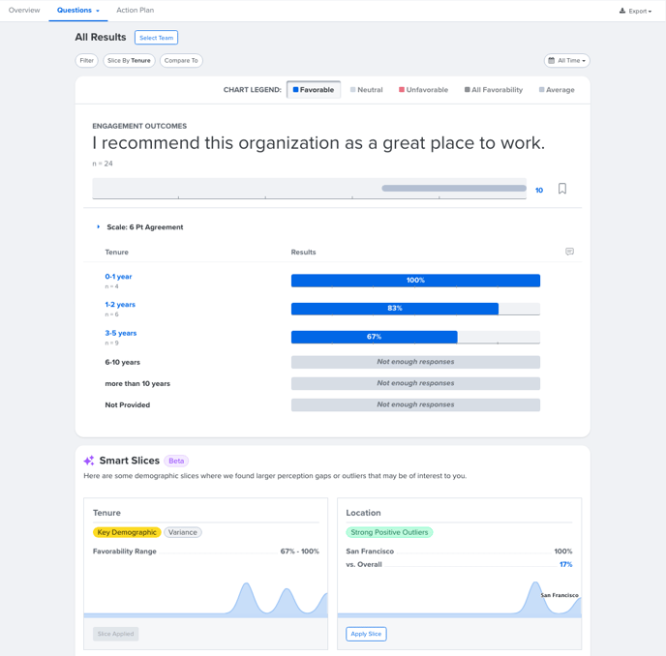Click the calendar icon in All Time

point(552,60)
